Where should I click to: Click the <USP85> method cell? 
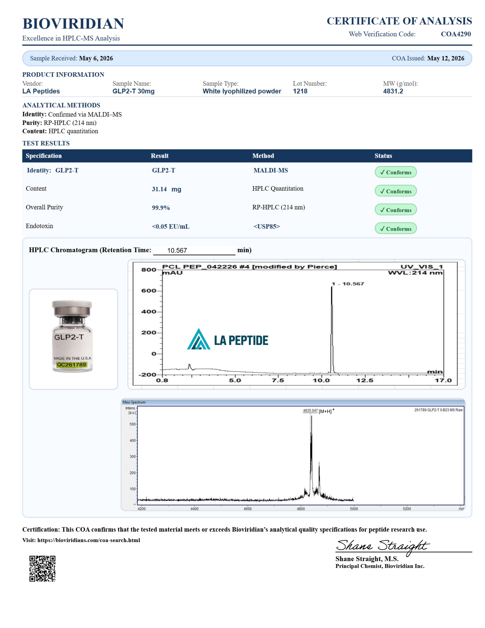coord(266,227)
